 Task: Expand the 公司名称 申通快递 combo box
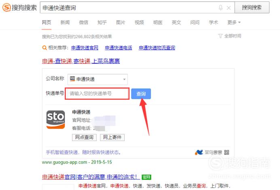[x=98, y=79]
